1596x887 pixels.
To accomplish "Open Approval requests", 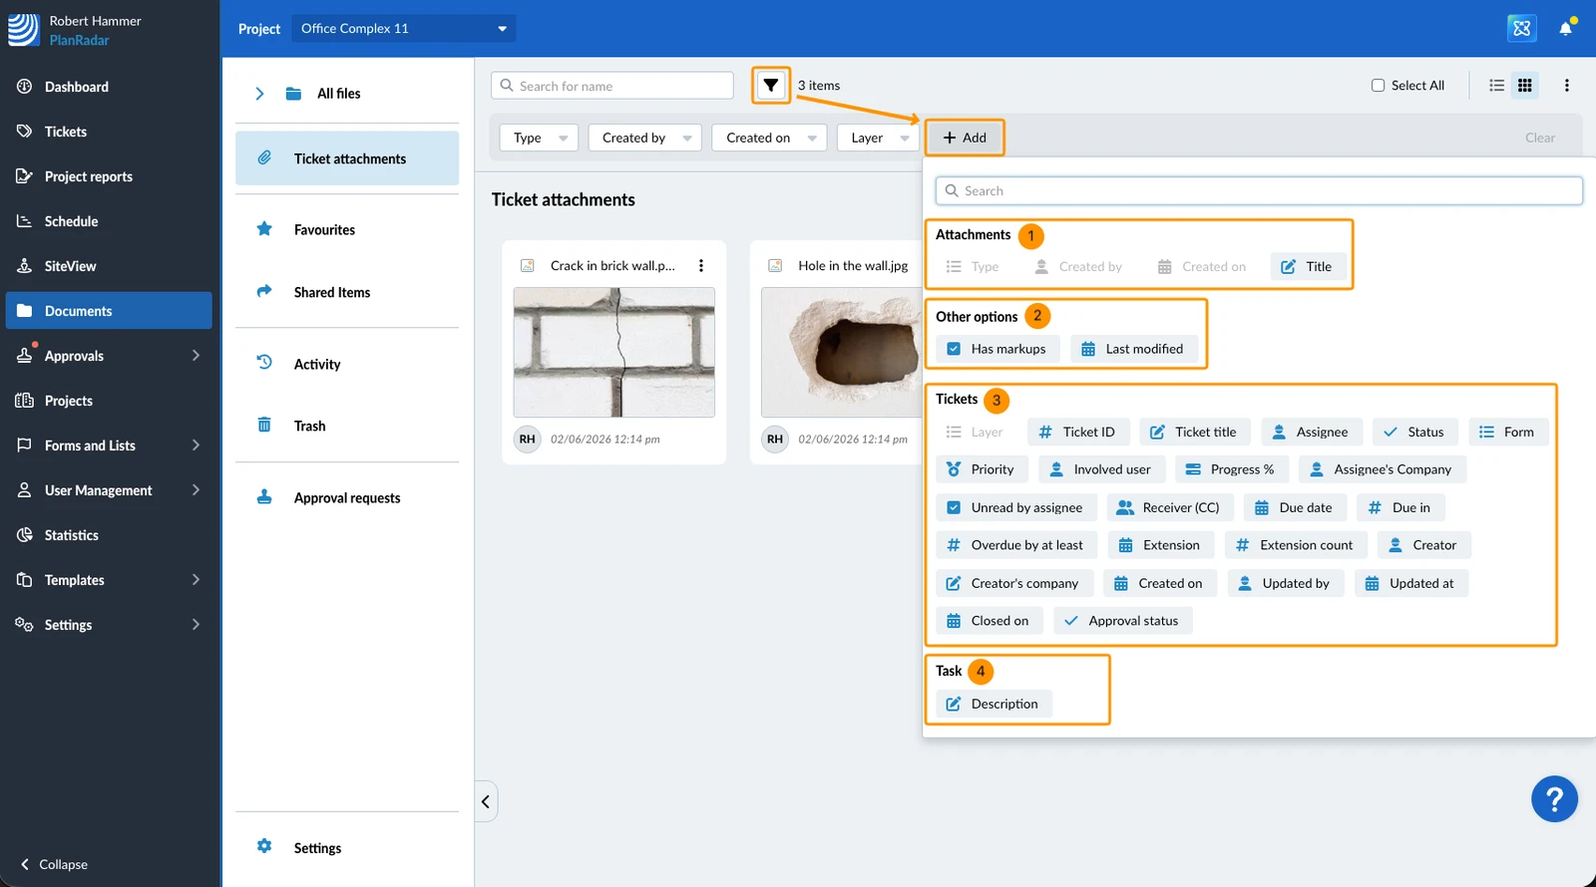I will (347, 497).
